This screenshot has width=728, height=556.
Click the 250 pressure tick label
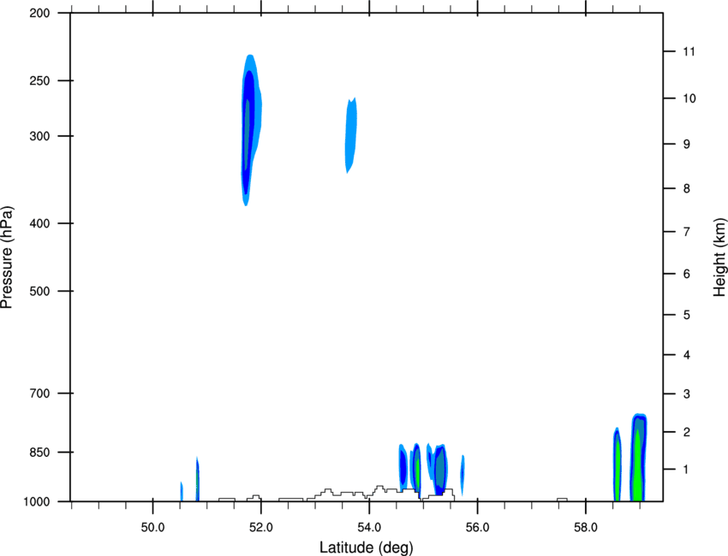(x=39, y=80)
